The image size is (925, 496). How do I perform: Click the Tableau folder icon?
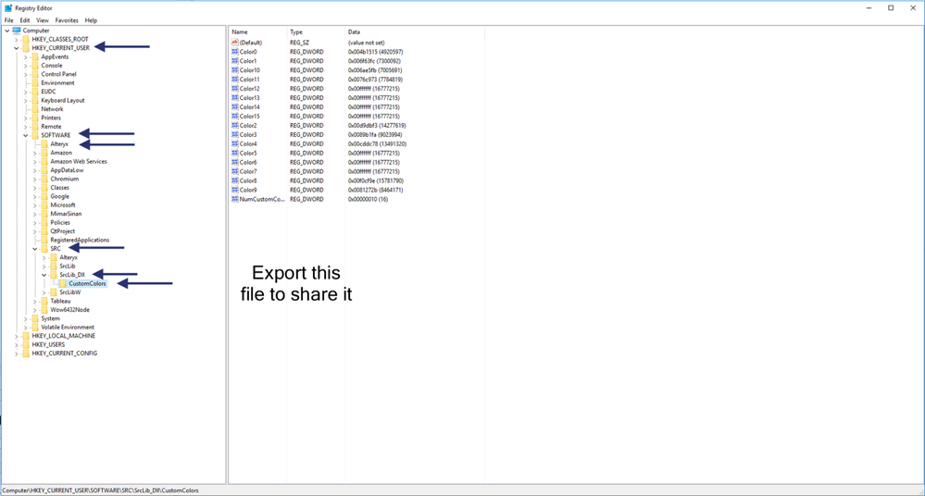coord(44,301)
